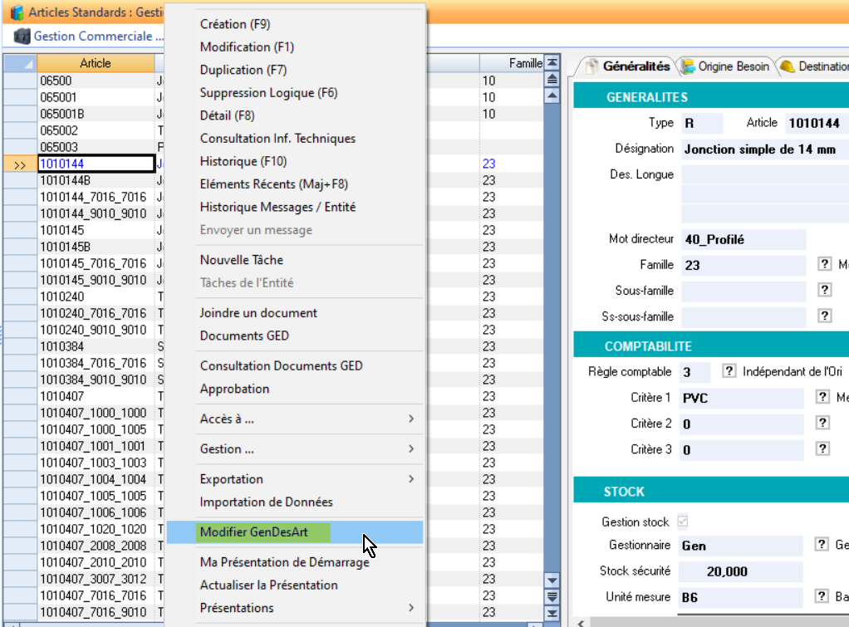This screenshot has height=627, width=849.
Task: Open Règle comptable lookup question mark button
Action: (729, 371)
